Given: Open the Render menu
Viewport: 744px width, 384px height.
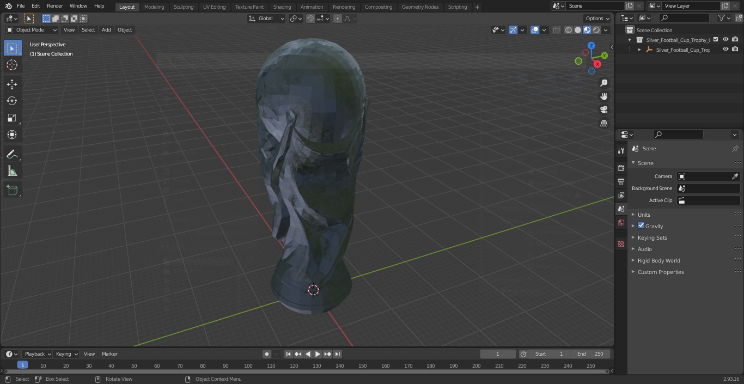Looking at the screenshot, I should click(54, 6).
